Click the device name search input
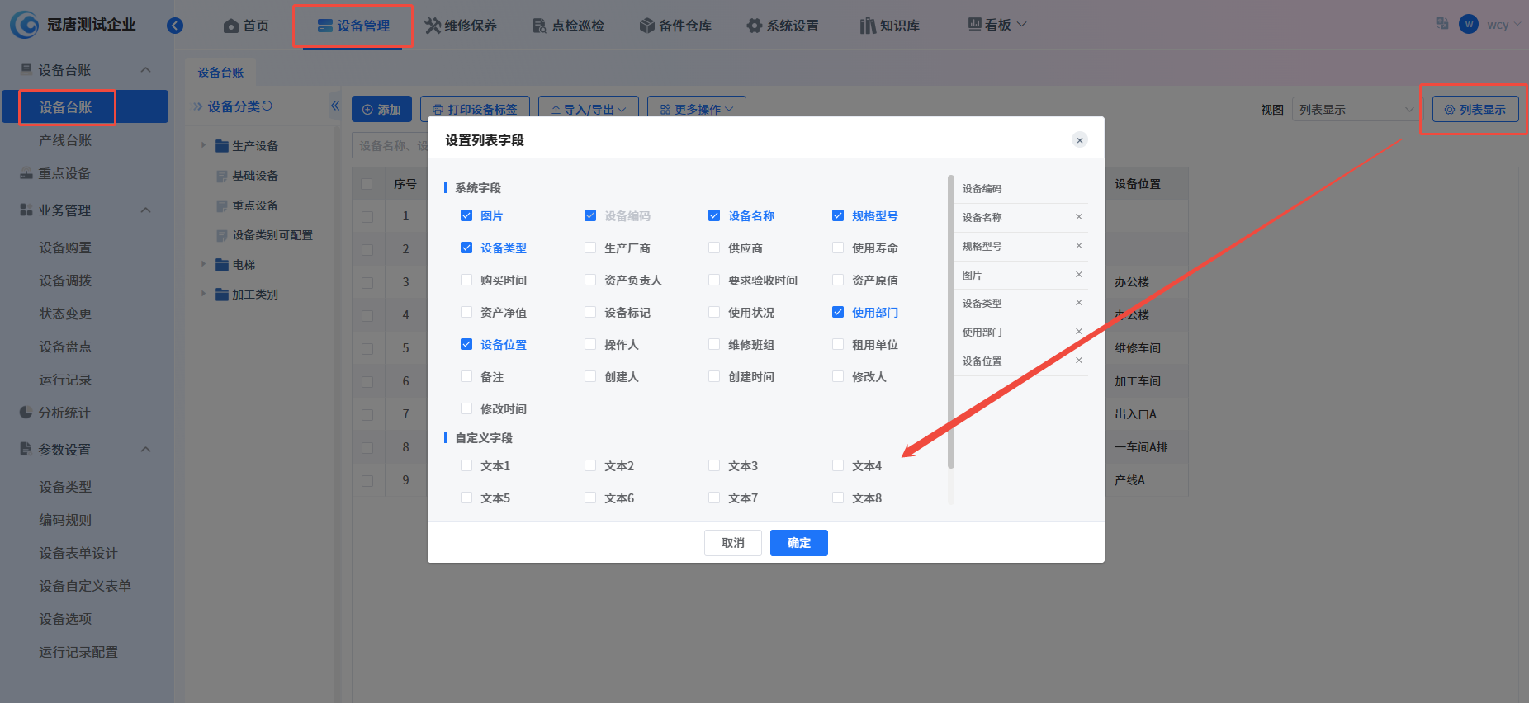The image size is (1529, 703). [390, 146]
